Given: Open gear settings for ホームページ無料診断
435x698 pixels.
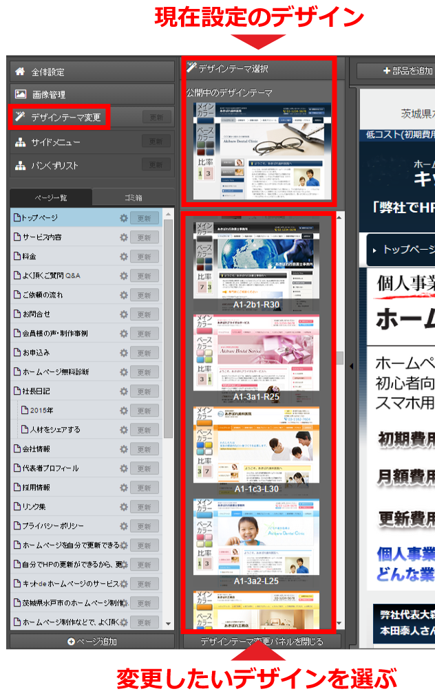Looking at the screenshot, I should tap(123, 372).
